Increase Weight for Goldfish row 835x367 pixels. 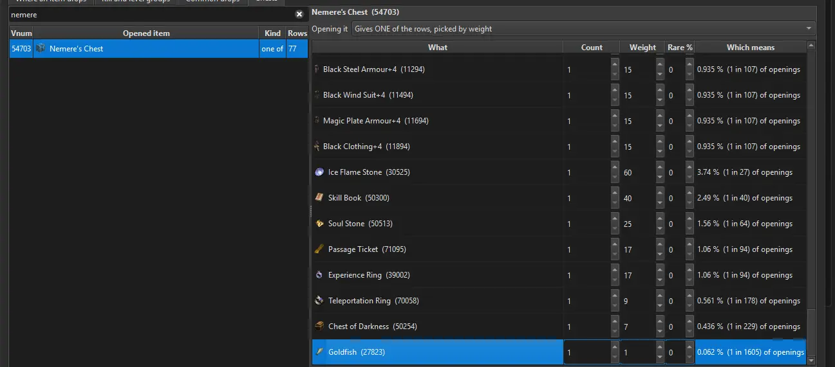point(660,347)
